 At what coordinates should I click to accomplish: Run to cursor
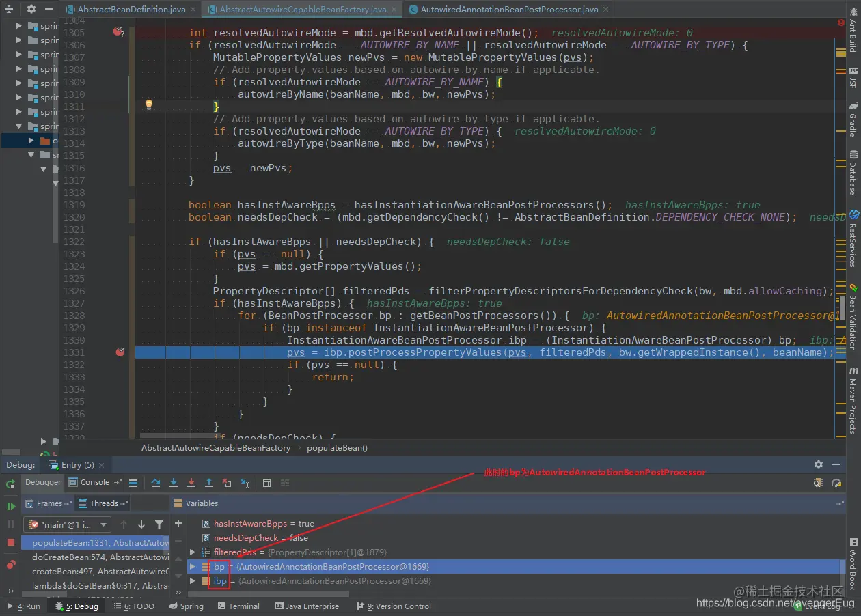[x=245, y=483]
